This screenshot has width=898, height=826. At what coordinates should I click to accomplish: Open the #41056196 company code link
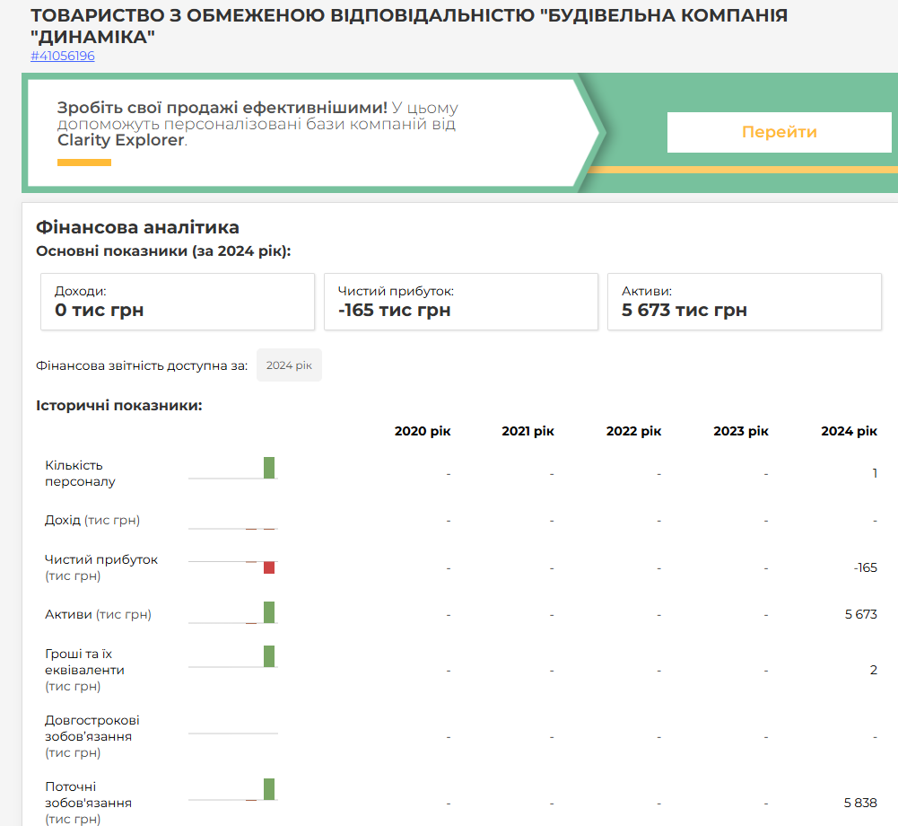(63, 56)
